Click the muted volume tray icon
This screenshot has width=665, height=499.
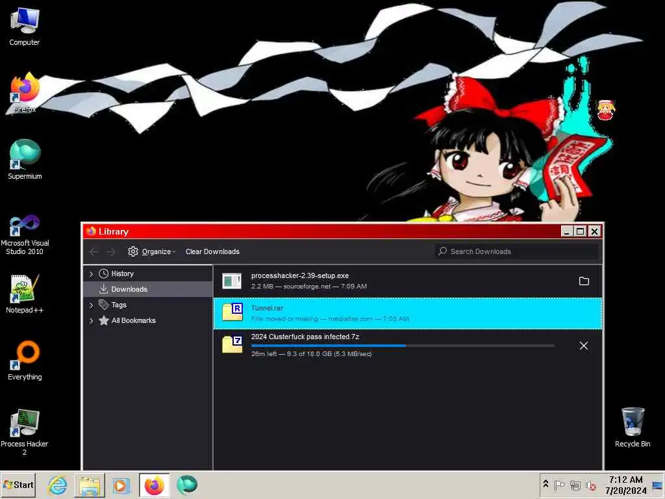tap(591, 485)
